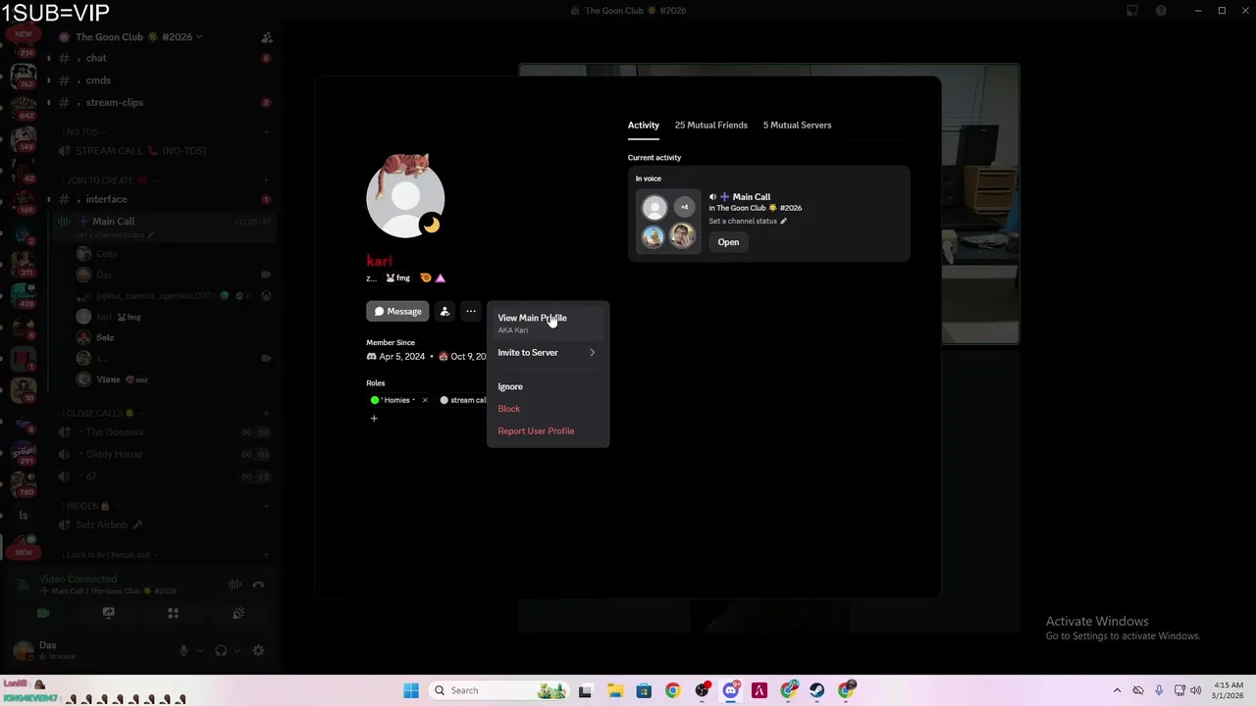Remove the Homies role with the X
Viewport: 1256px width, 706px height.
coord(425,400)
